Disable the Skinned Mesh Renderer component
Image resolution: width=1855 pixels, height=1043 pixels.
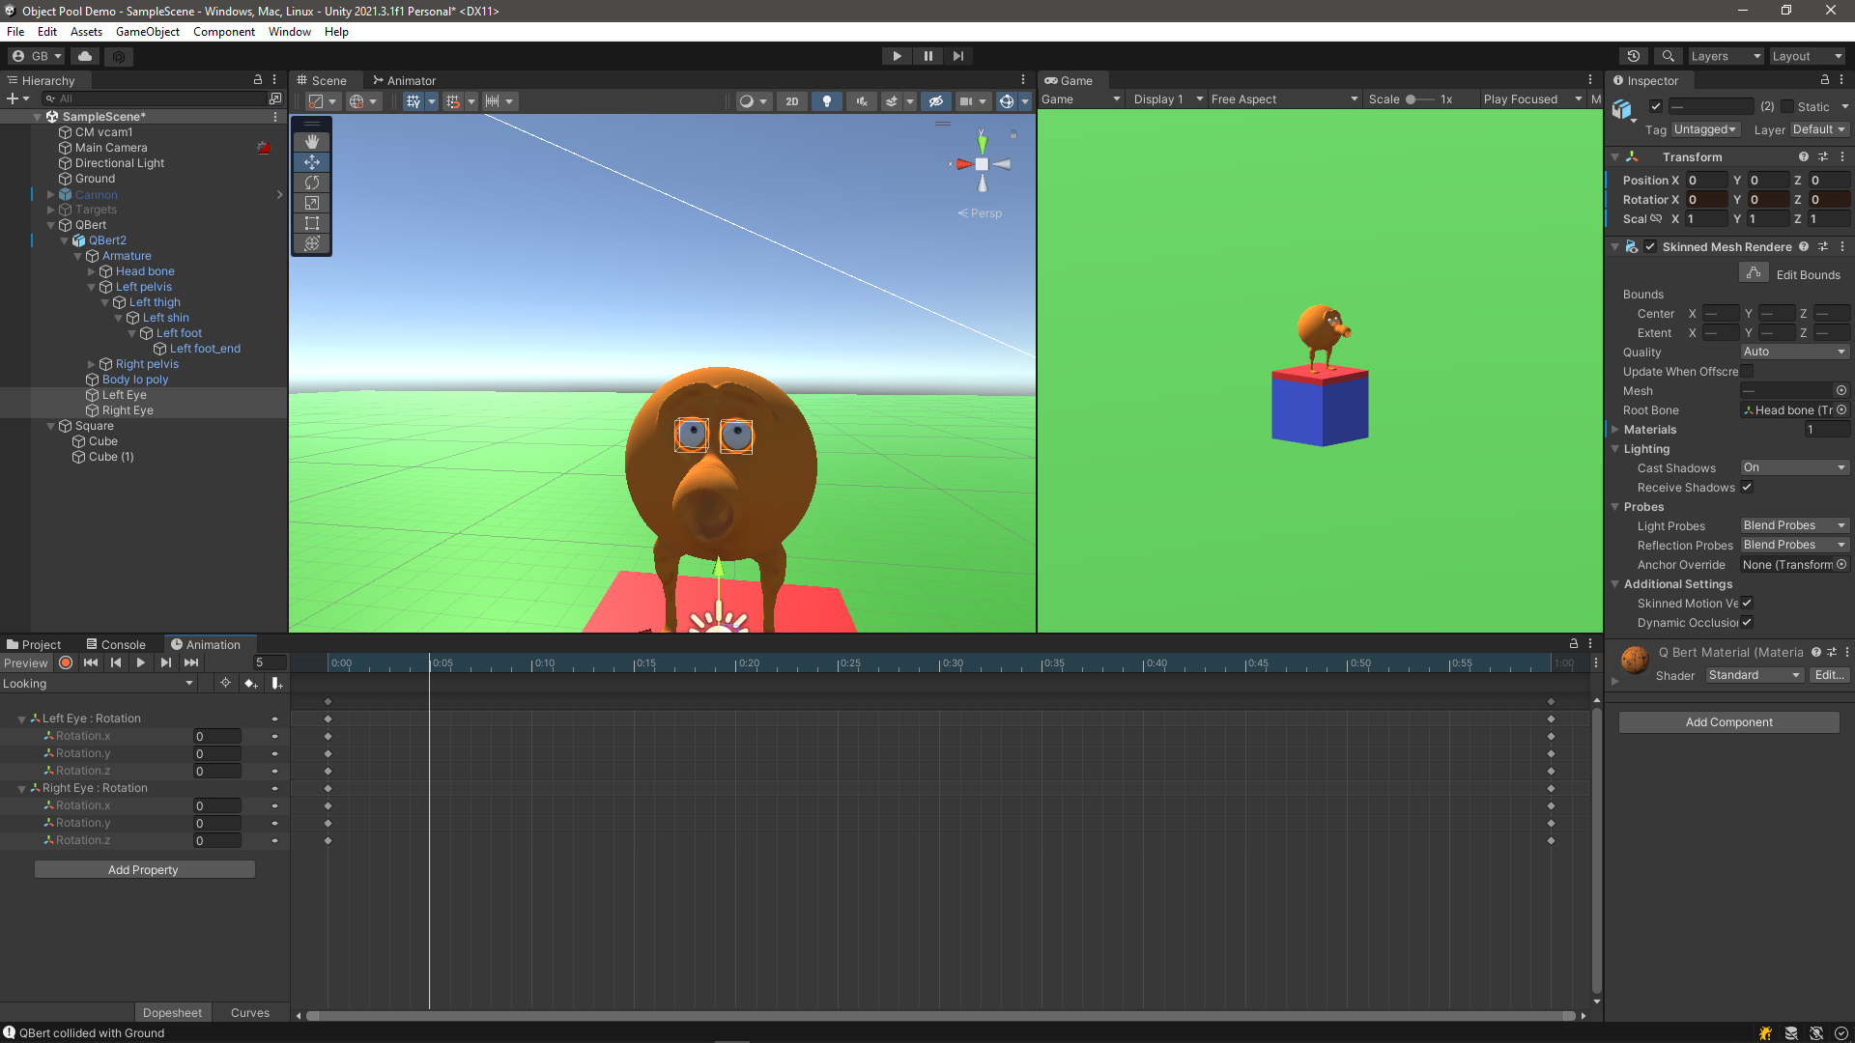1650,246
